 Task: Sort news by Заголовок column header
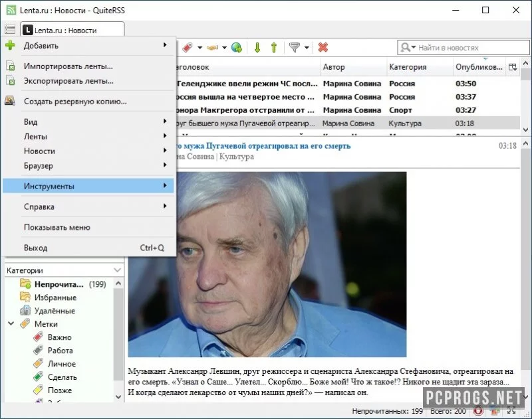(248, 67)
